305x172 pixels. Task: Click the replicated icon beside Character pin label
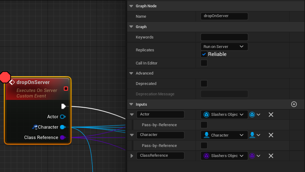[35, 127]
